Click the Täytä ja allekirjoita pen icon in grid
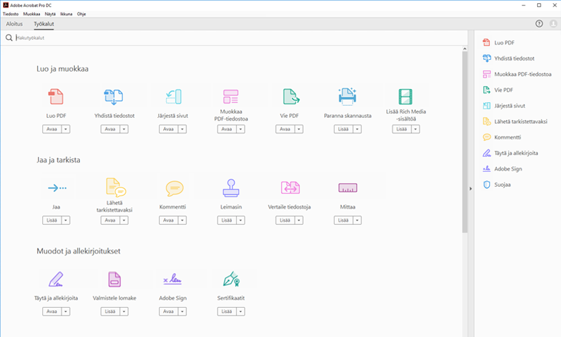 click(56, 279)
